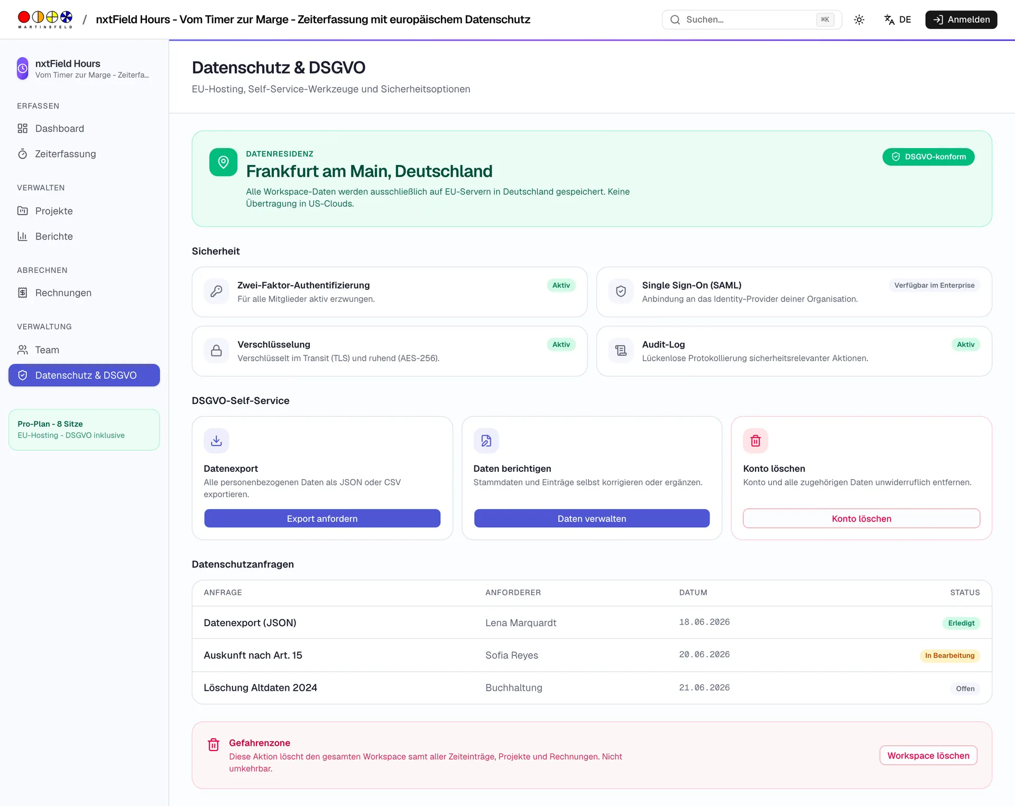Click Aktiv badge on Zwei-Faktor-Authentifizierung
This screenshot has height=806, width=1015.
point(561,285)
